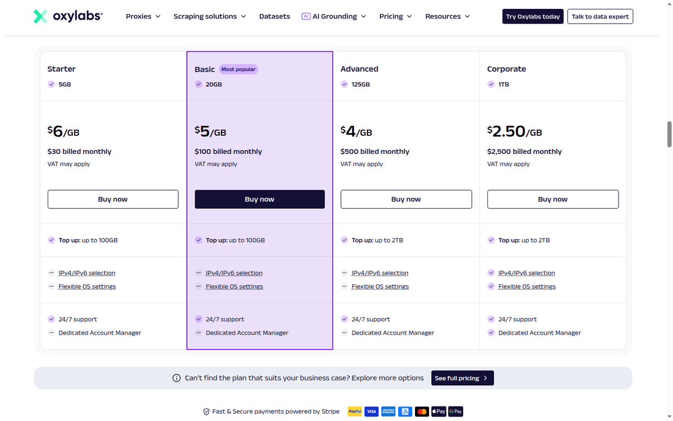The height and width of the screenshot is (421, 673).
Task: Click the Alipay payment icon
Action: pos(405,411)
